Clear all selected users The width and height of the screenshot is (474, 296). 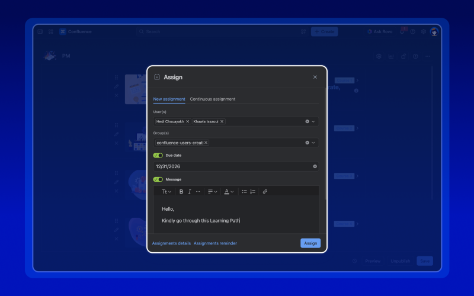(307, 121)
